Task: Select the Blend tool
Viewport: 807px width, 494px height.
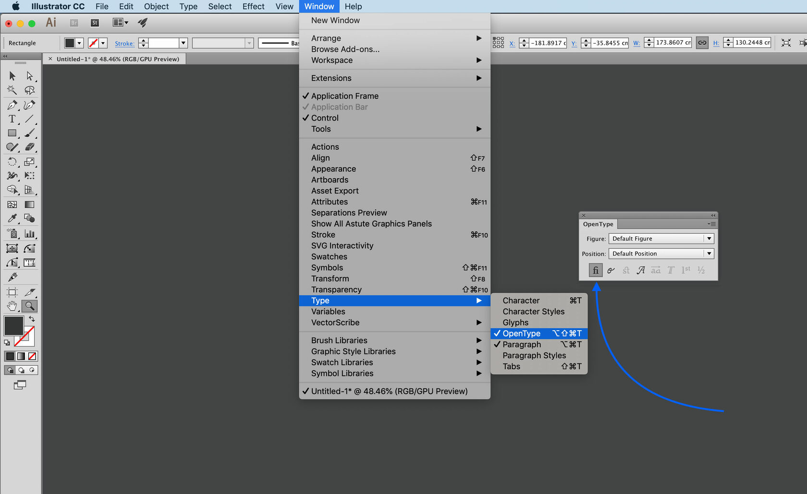Action: pyautogui.click(x=30, y=218)
